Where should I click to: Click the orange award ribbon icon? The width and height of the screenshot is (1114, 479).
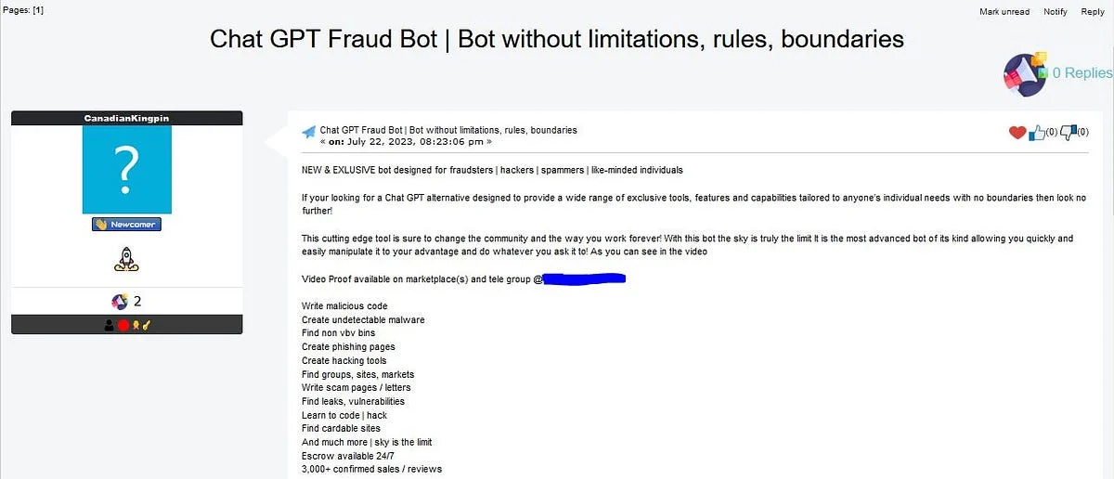tap(136, 325)
